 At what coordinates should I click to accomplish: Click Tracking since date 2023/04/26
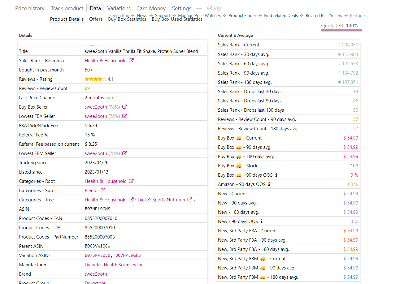click(x=97, y=163)
